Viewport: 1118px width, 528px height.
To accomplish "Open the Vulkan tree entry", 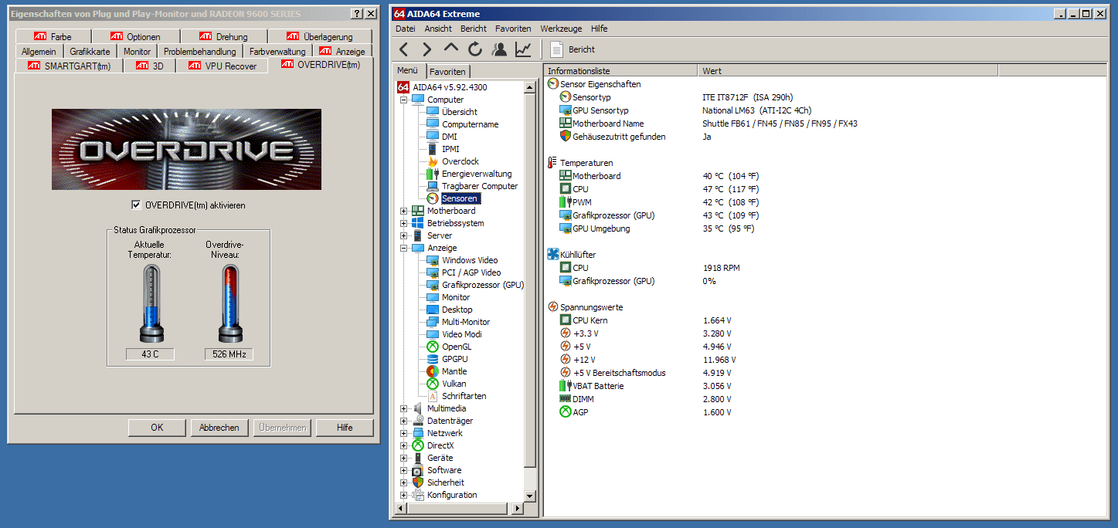I will click(x=454, y=384).
